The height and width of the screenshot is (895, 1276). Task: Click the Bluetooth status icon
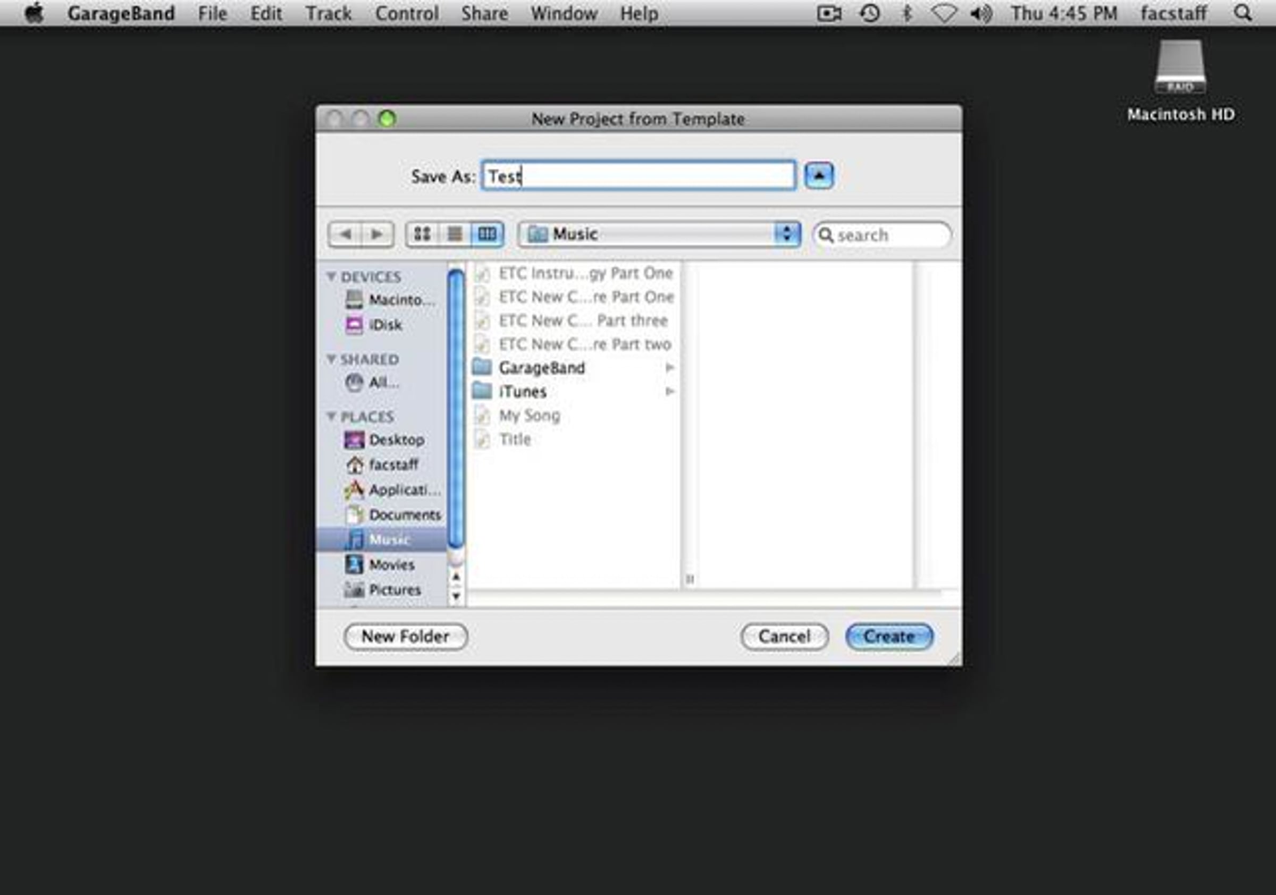[x=907, y=13]
